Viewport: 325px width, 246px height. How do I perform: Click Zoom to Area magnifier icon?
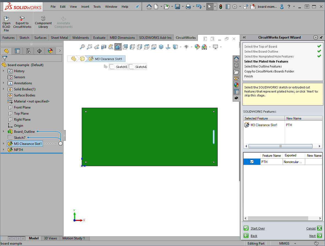click(89, 47)
